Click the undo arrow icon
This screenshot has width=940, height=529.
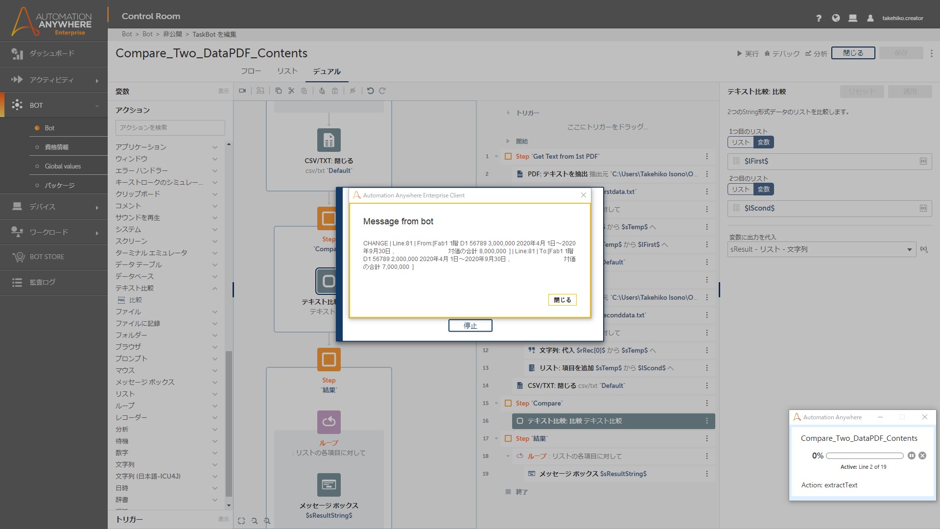pos(370,91)
